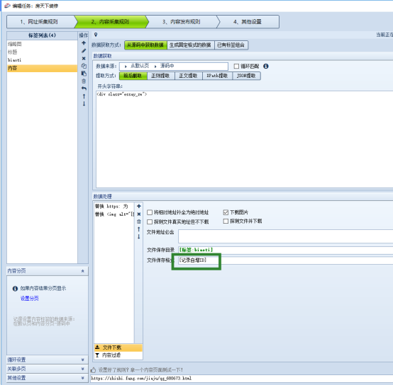Uncheck the 下载图片 checkbox

[x=226, y=212]
